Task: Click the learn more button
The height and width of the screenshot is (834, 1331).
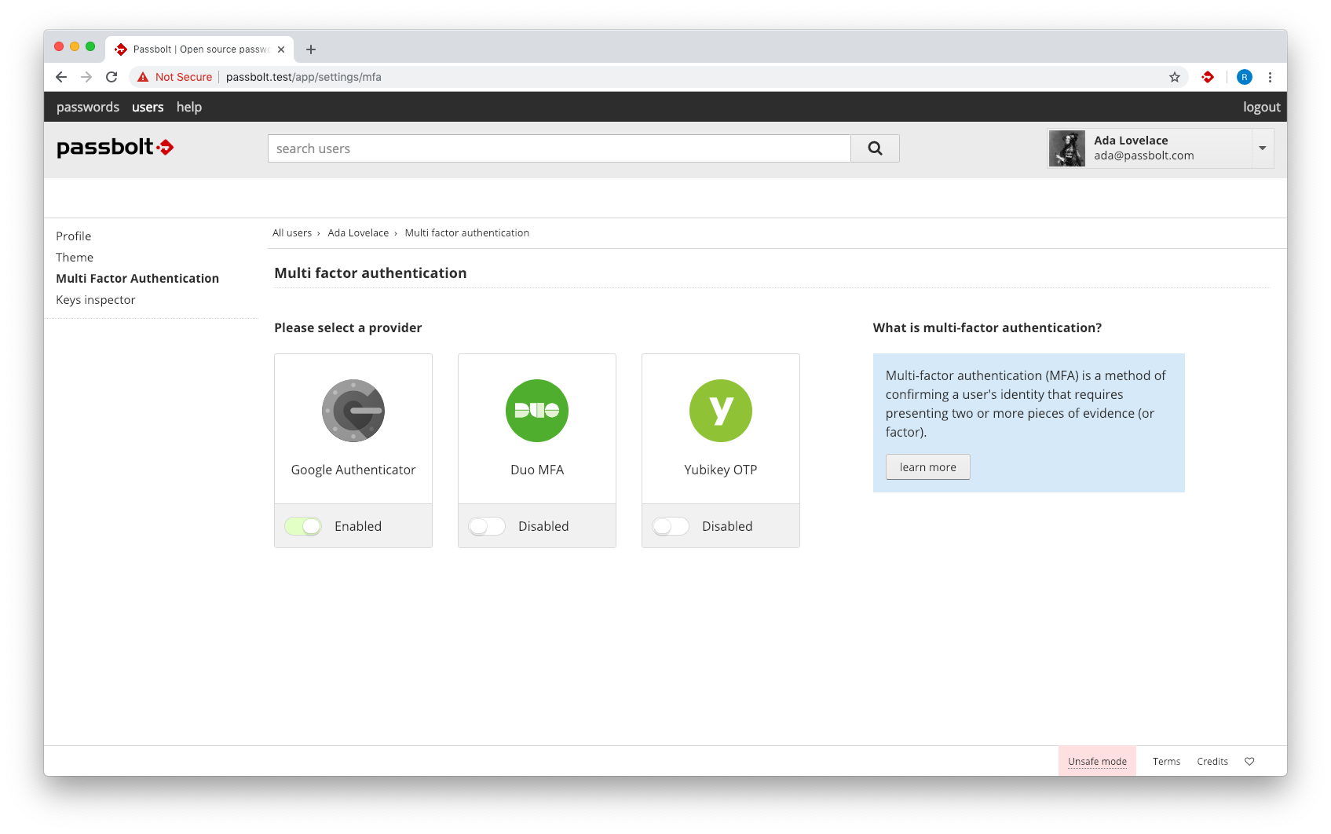Action: pos(928,467)
